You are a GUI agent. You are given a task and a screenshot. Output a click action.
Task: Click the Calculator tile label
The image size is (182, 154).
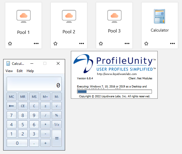[x=160, y=30]
